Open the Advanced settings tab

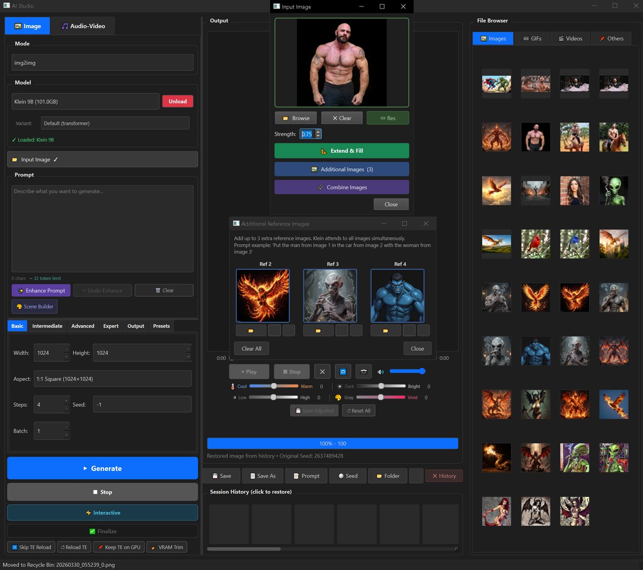(83, 326)
